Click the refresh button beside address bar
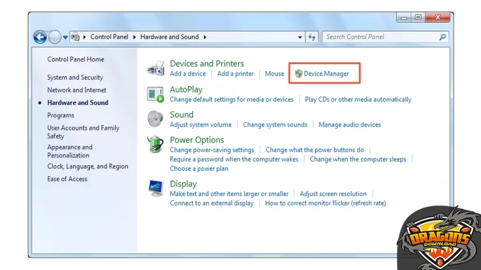 point(312,37)
